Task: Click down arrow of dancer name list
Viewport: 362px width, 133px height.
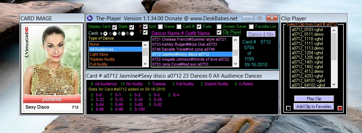Action: pos(235,64)
